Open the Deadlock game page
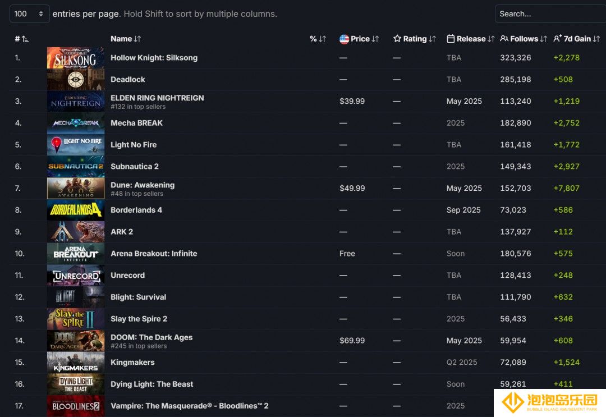This screenshot has width=606, height=417. click(x=127, y=79)
